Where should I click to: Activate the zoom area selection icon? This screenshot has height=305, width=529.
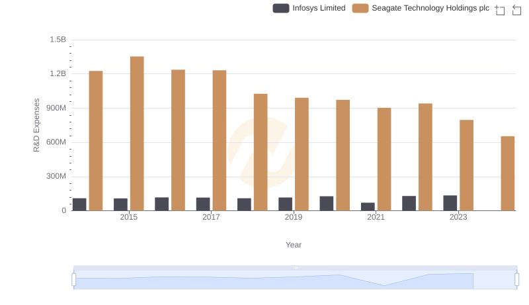(500, 10)
